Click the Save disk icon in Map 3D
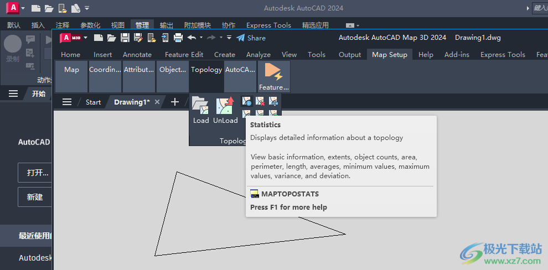Image resolution: width=548 pixels, height=270 pixels. tap(125, 38)
